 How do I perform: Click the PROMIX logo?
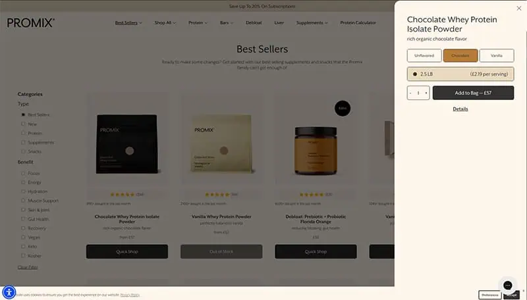coord(30,23)
